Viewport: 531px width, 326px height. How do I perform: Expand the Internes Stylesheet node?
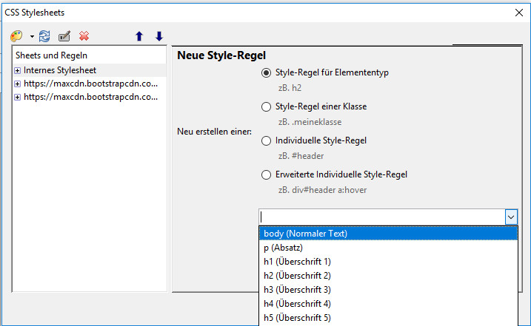(18, 70)
